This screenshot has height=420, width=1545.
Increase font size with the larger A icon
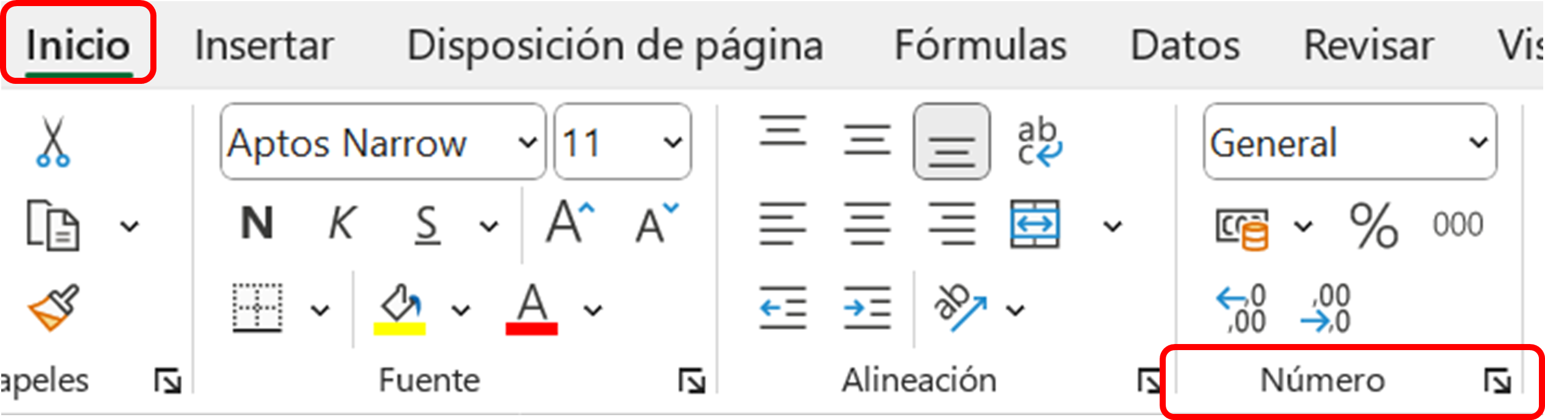[x=569, y=224]
